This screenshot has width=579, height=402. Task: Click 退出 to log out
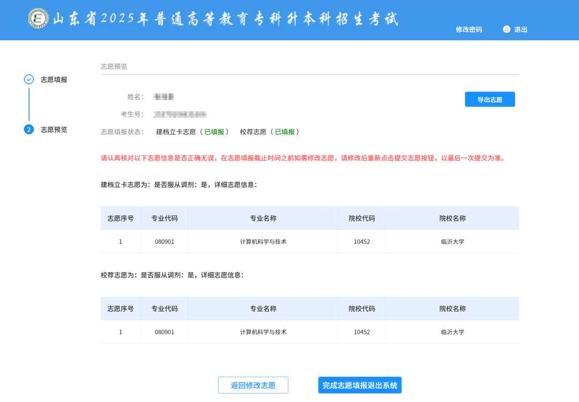(521, 29)
